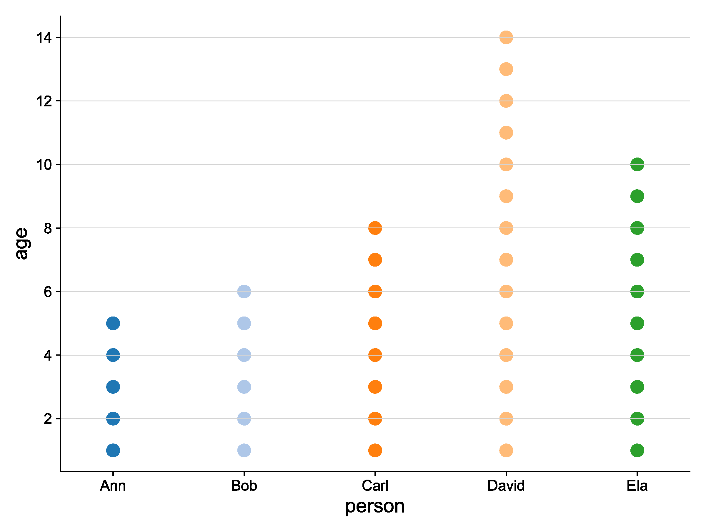Click the age axis title
Image resolution: width=706 pixels, height=529 pixels.
22,244
